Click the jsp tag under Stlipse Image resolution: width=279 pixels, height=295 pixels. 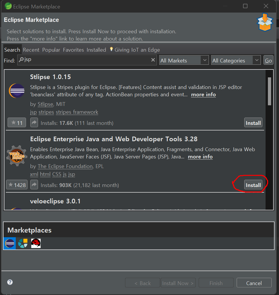click(33, 112)
